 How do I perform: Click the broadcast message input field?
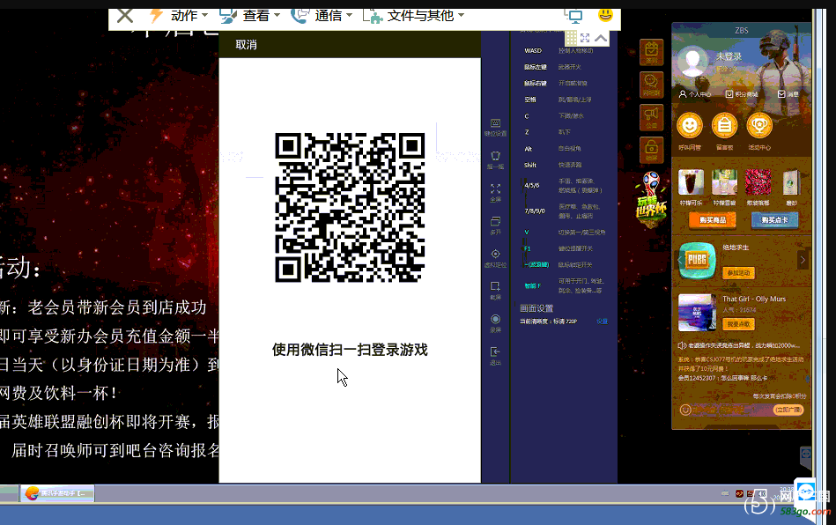pyautogui.click(x=732, y=410)
